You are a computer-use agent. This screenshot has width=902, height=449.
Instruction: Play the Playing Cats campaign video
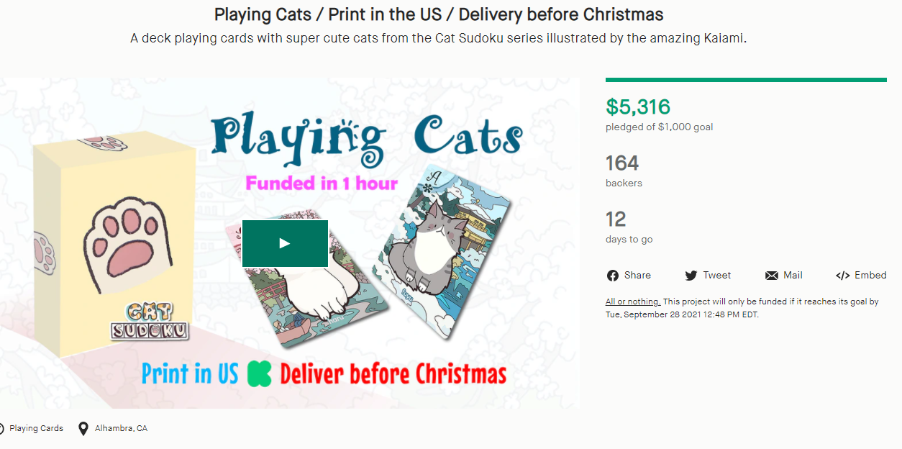285,243
